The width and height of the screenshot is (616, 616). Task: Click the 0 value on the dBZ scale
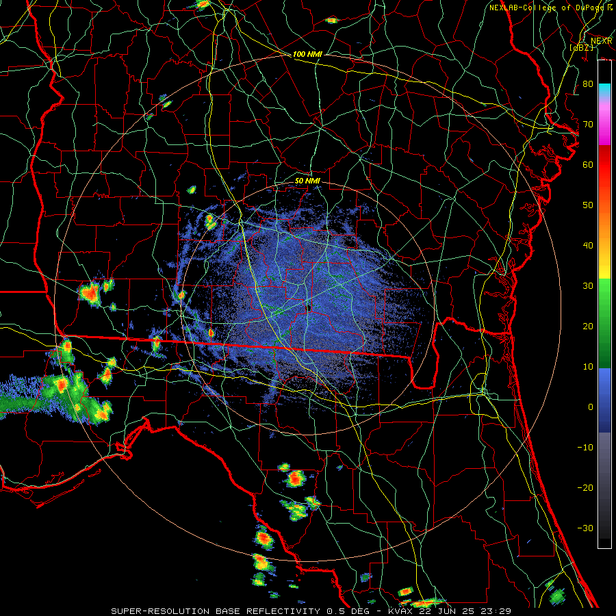click(591, 407)
